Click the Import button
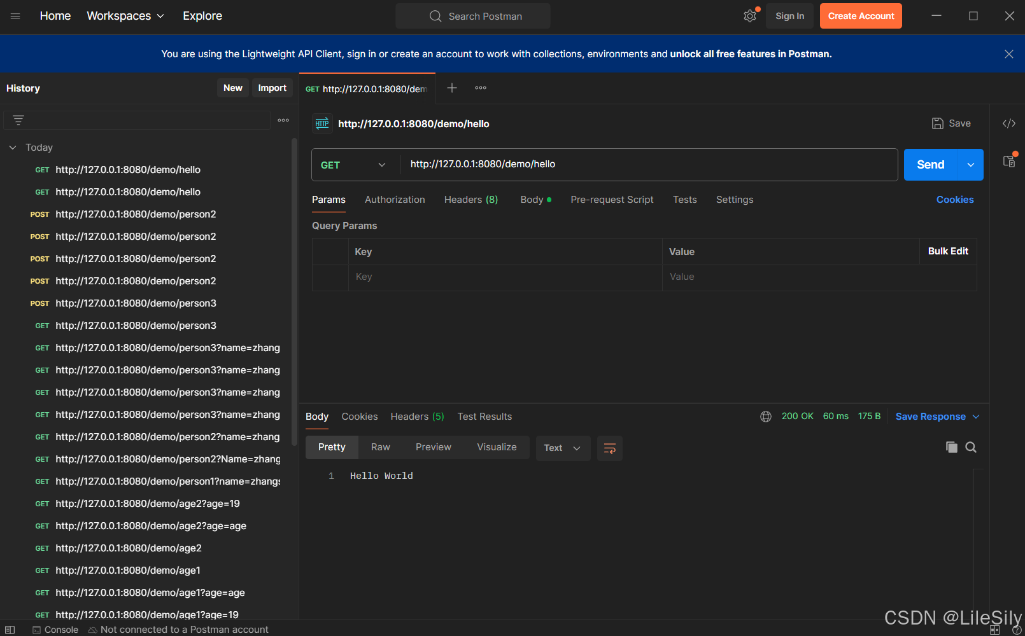Screen dimensions: 1025x636 (272, 88)
